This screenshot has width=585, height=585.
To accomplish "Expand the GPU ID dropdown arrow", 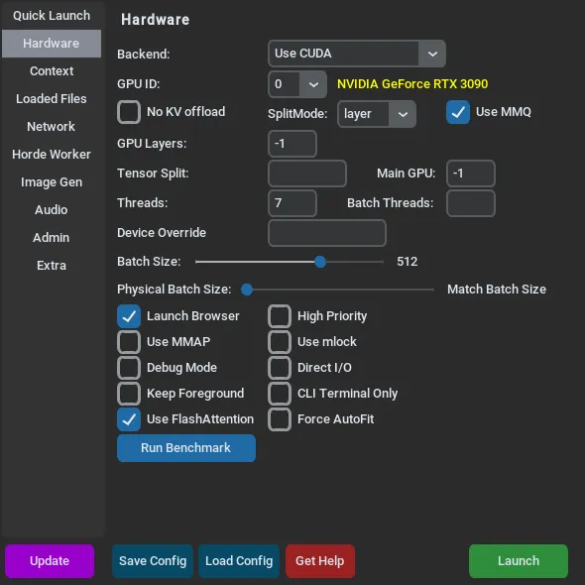I will click(x=313, y=84).
